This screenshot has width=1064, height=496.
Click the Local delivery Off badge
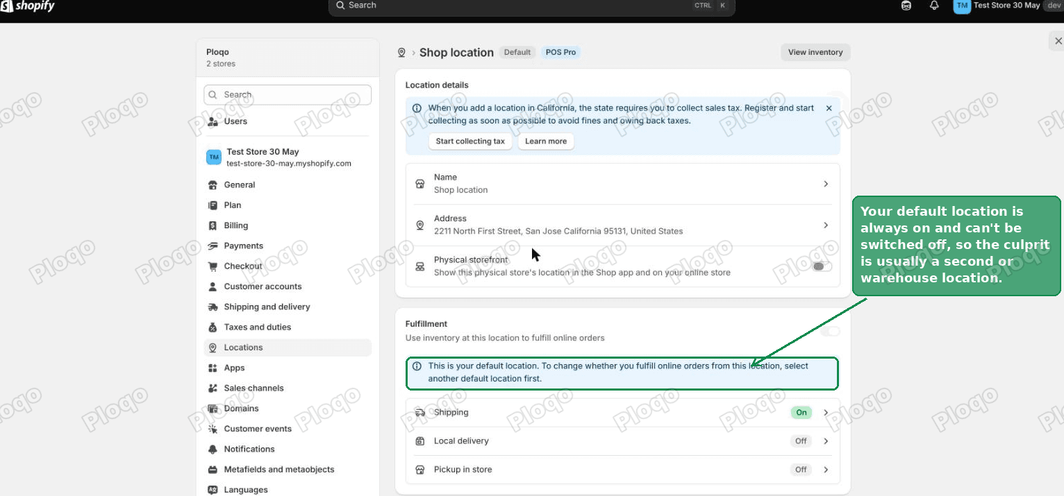pyautogui.click(x=801, y=441)
